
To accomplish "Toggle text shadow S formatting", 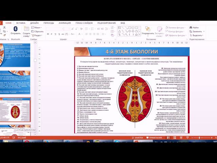I will point(59,34).
